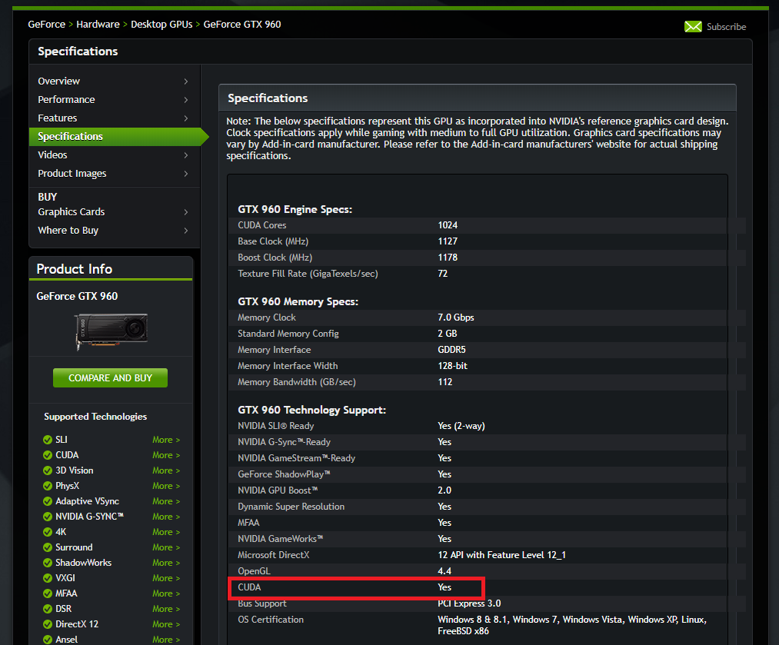This screenshot has height=645, width=779.
Task: Click the Base Clock value 1127
Action: 447,241
